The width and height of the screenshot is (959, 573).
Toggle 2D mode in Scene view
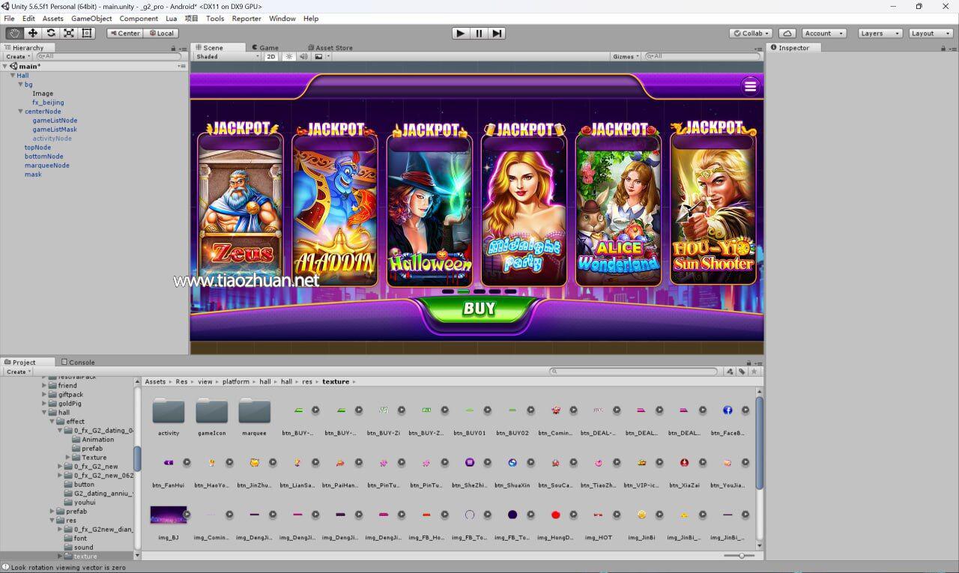[272, 56]
